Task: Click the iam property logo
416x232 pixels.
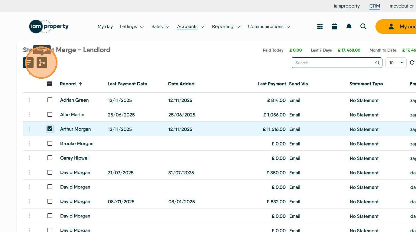Action: point(49,27)
